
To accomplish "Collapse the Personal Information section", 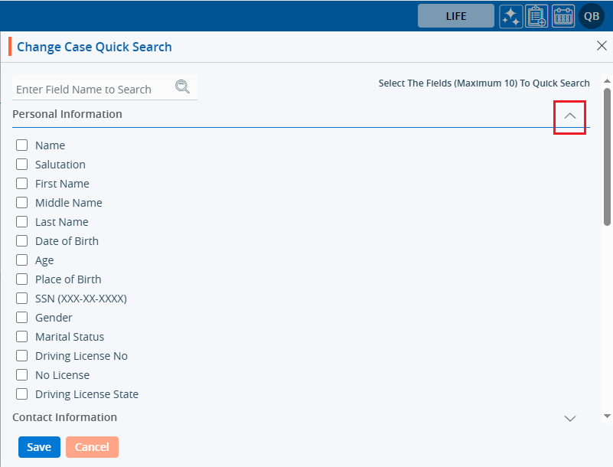I will pyautogui.click(x=569, y=116).
